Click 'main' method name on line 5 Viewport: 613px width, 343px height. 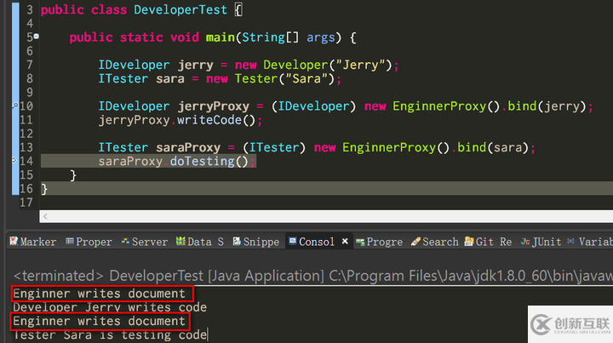[221, 37]
